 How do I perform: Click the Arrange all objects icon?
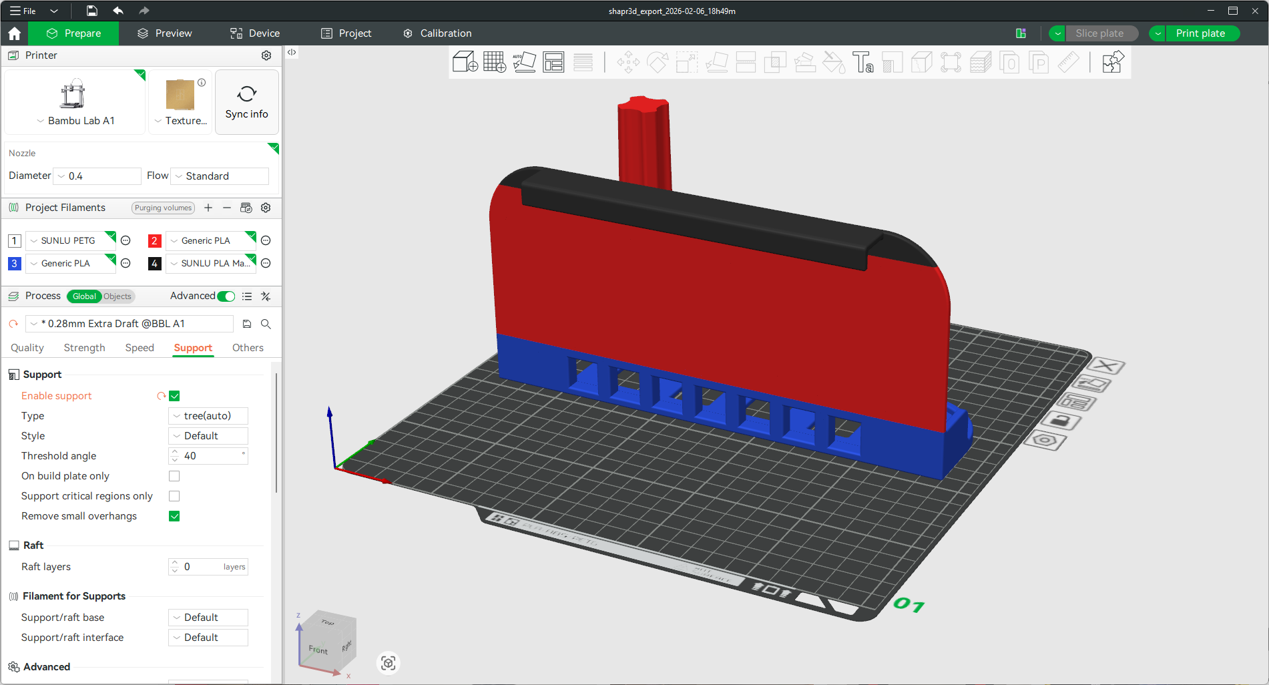click(553, 62)
